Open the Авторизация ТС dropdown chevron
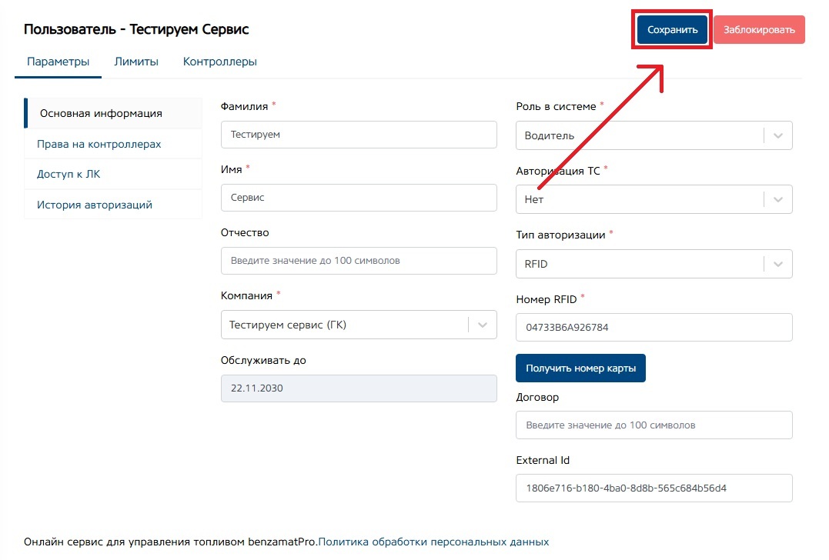 point(777,199)
